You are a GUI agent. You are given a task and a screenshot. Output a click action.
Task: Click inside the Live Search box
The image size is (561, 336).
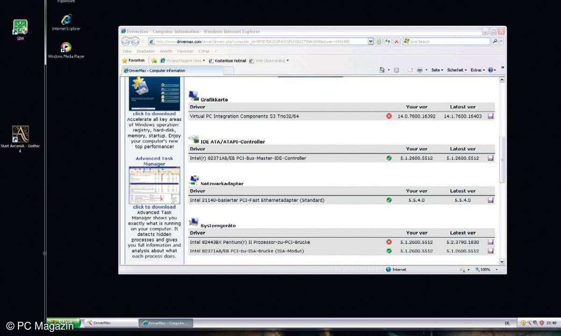(x=446, y=42)
